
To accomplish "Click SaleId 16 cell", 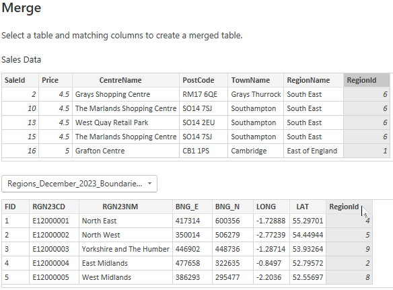I will 20,151.
